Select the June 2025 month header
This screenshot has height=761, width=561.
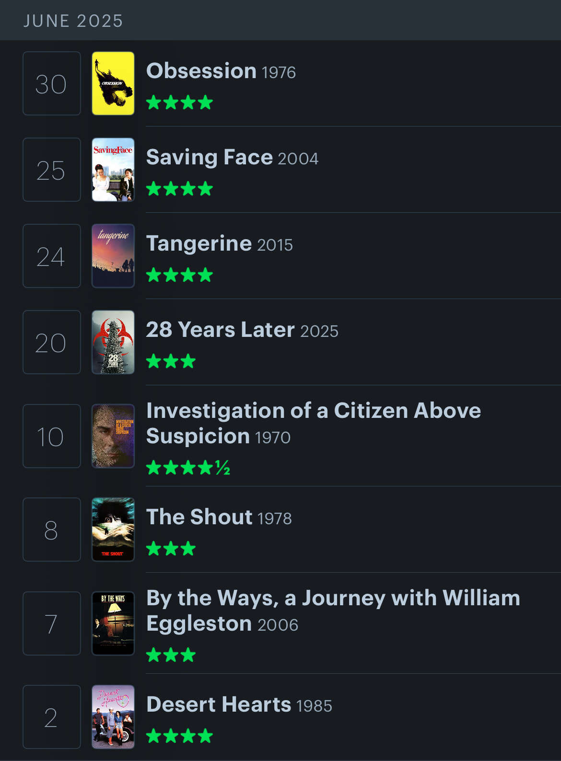pyautogui.click(x=73, y=21)
